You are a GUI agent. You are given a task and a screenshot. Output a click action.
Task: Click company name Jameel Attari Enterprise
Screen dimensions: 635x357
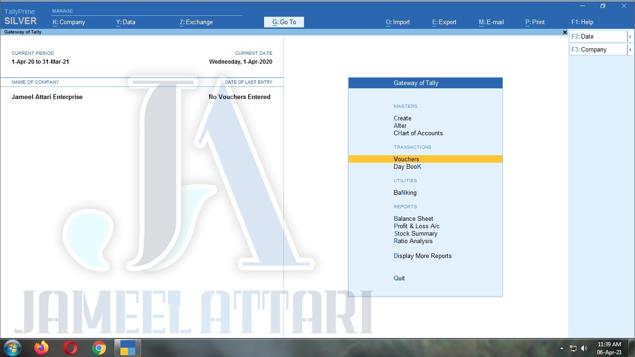click(47, 97)
